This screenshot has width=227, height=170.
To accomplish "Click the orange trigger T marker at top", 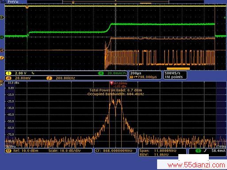I will point(27,7).
